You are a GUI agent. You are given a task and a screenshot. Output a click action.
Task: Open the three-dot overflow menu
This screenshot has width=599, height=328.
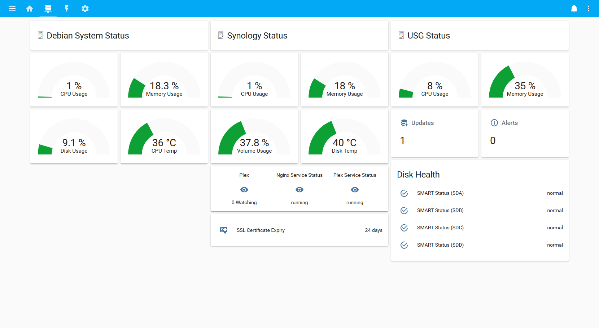click(x=589, y=9)
